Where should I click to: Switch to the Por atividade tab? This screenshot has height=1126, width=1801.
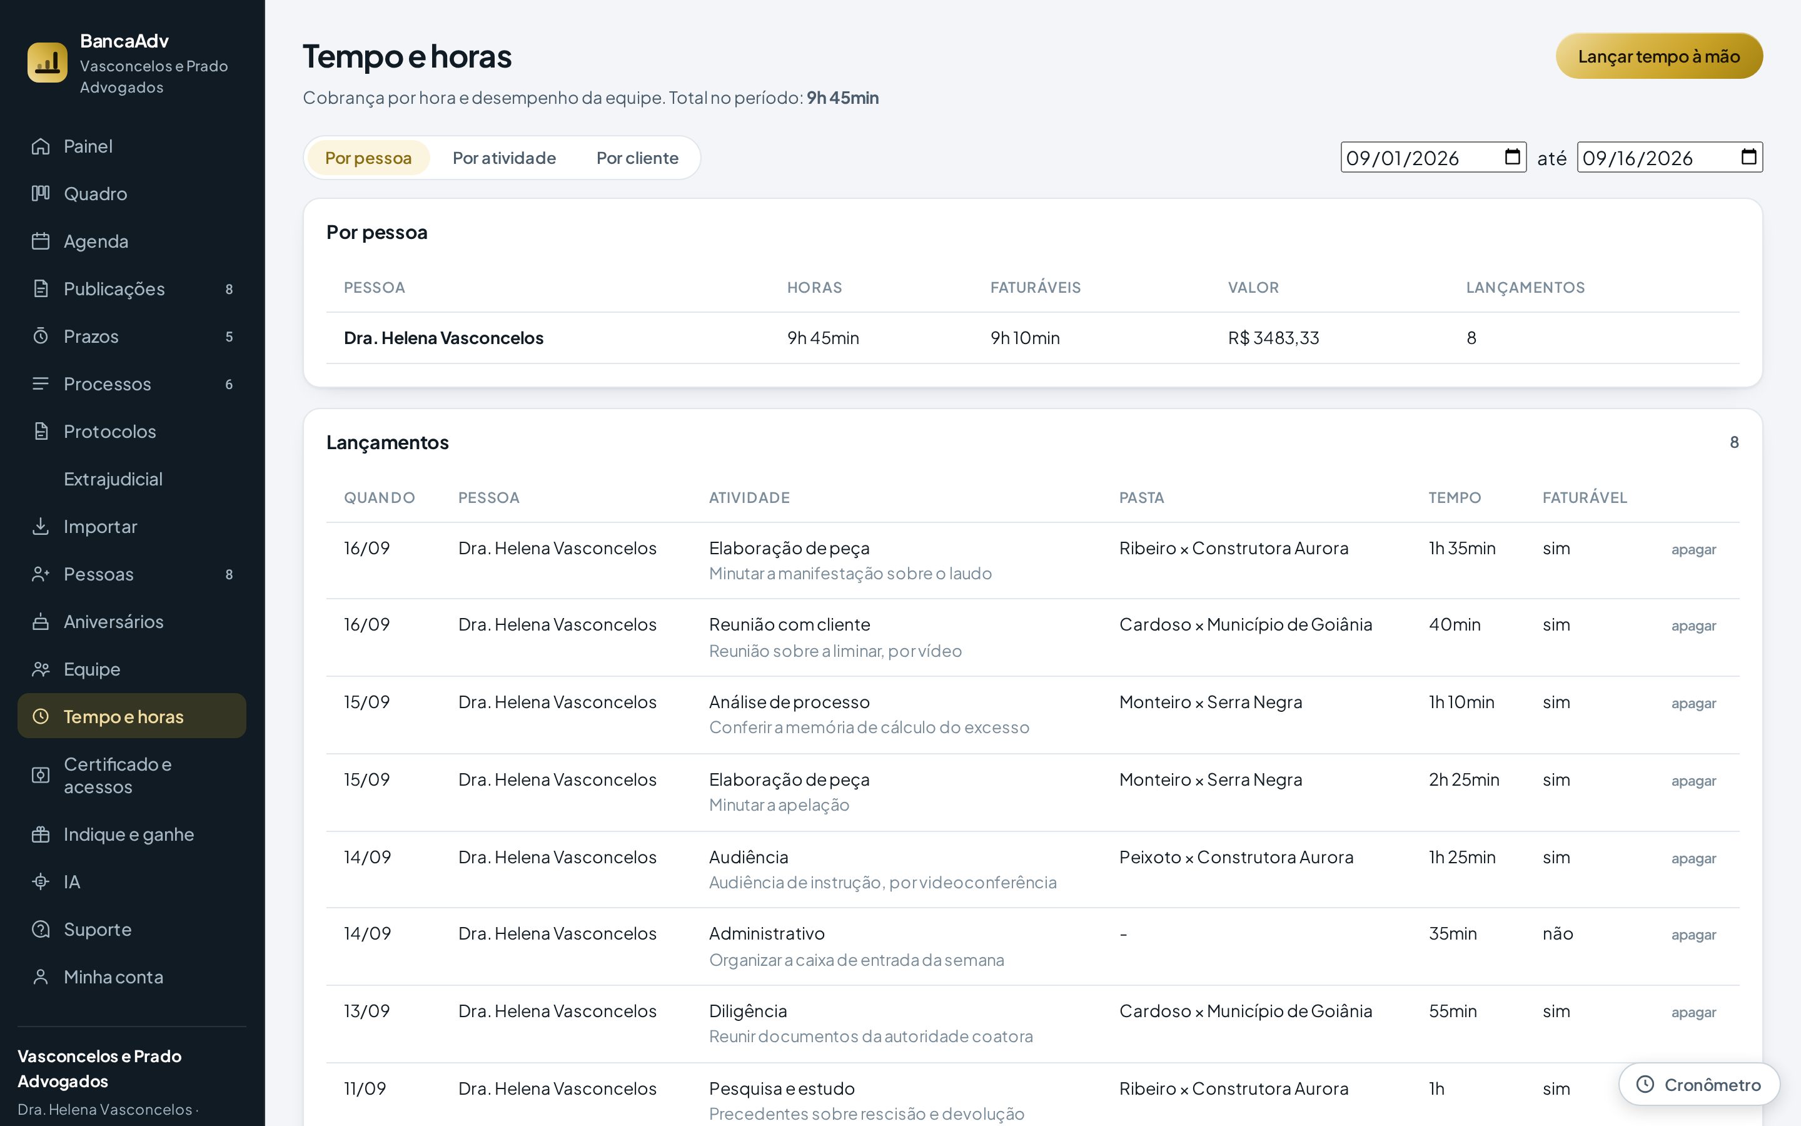coord(504,158)
